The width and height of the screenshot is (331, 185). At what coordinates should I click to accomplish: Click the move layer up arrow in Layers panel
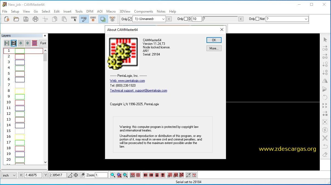point(28,43)
